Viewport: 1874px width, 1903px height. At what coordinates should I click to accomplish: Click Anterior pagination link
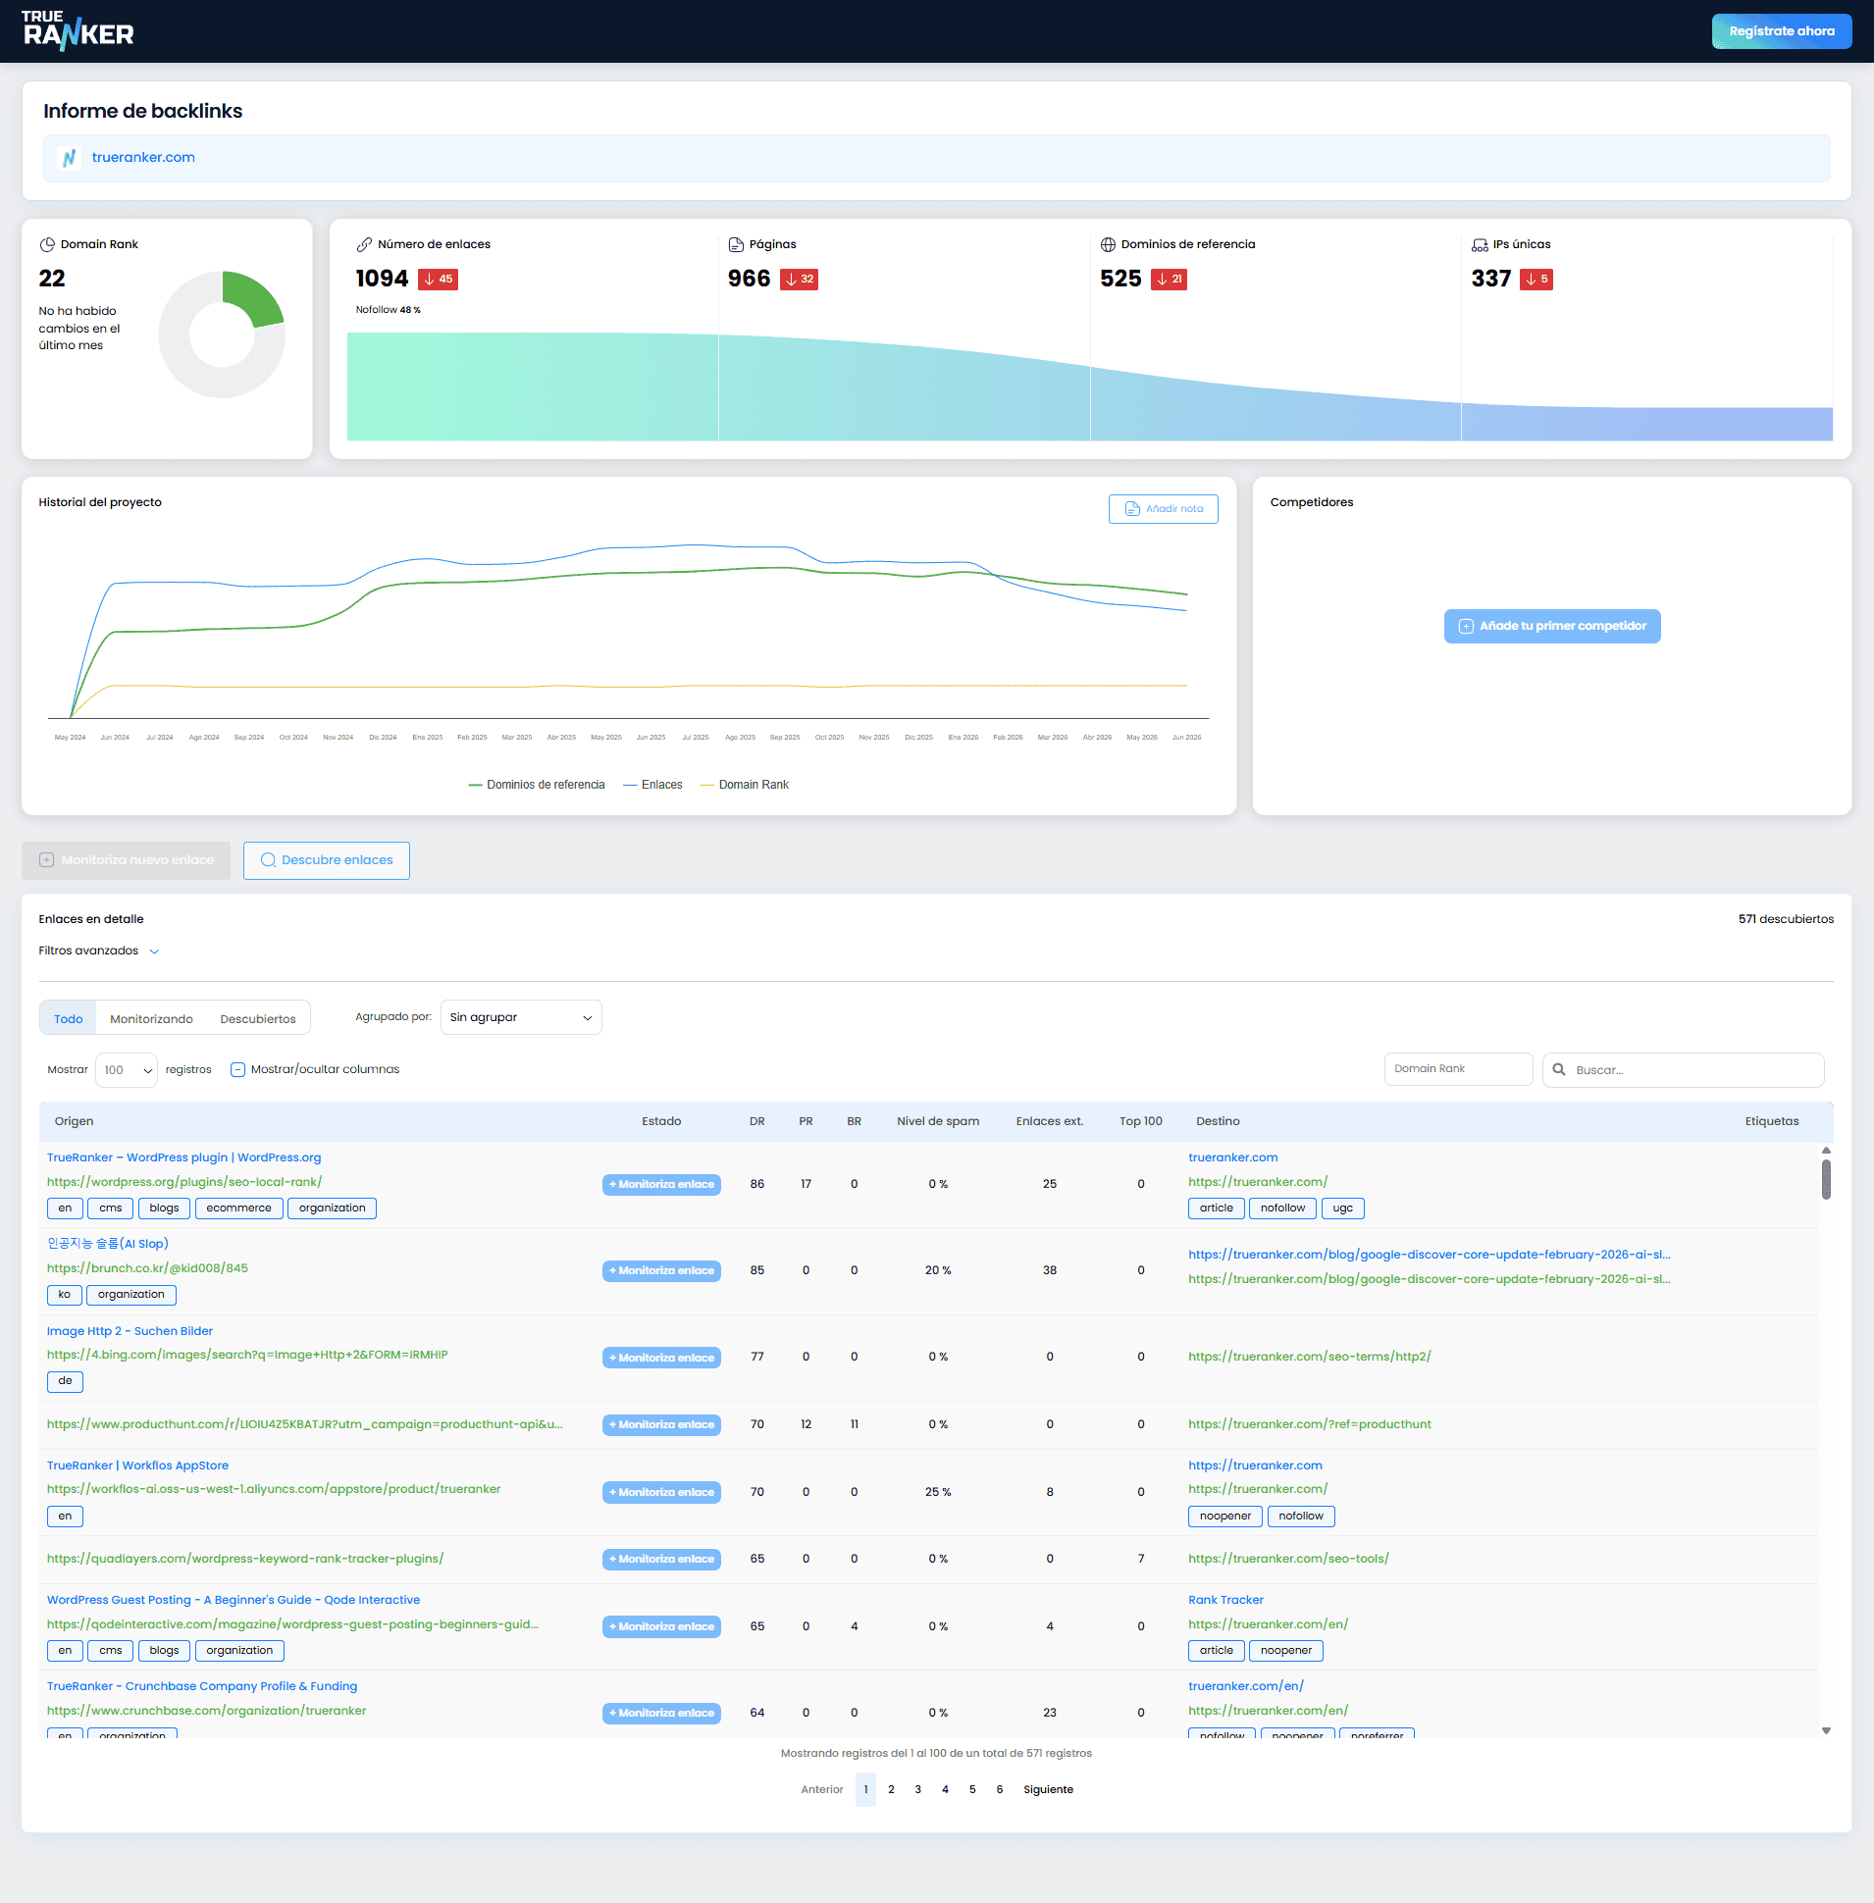pos(822,1789)
